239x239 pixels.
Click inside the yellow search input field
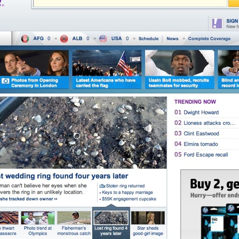130,3
